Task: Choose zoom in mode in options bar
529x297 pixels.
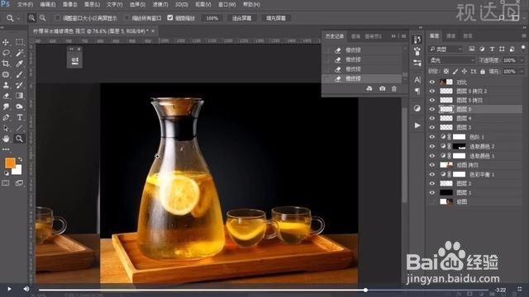Action: click(x=31, y=18)
